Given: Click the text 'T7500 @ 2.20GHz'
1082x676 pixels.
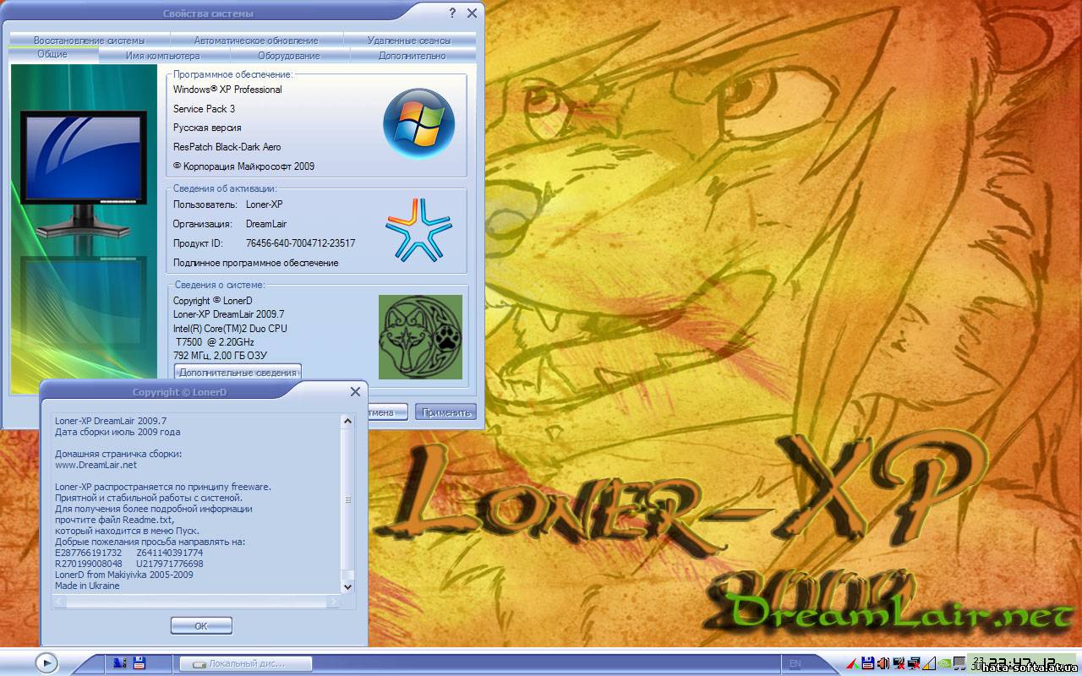Looking at the screenshot, I should pos(215,341).
